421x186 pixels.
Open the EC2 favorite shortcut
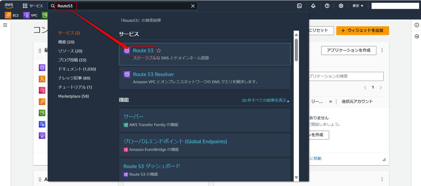(12, 15)
